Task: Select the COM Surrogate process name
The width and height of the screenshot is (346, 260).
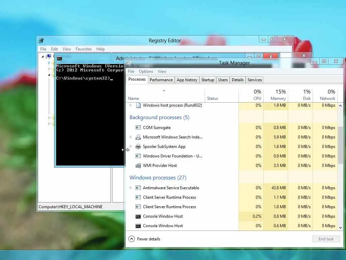Action: click(x=157, y=128)
